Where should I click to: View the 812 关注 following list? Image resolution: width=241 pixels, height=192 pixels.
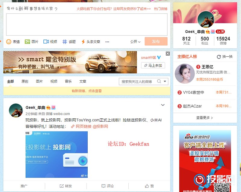(186, 41)
